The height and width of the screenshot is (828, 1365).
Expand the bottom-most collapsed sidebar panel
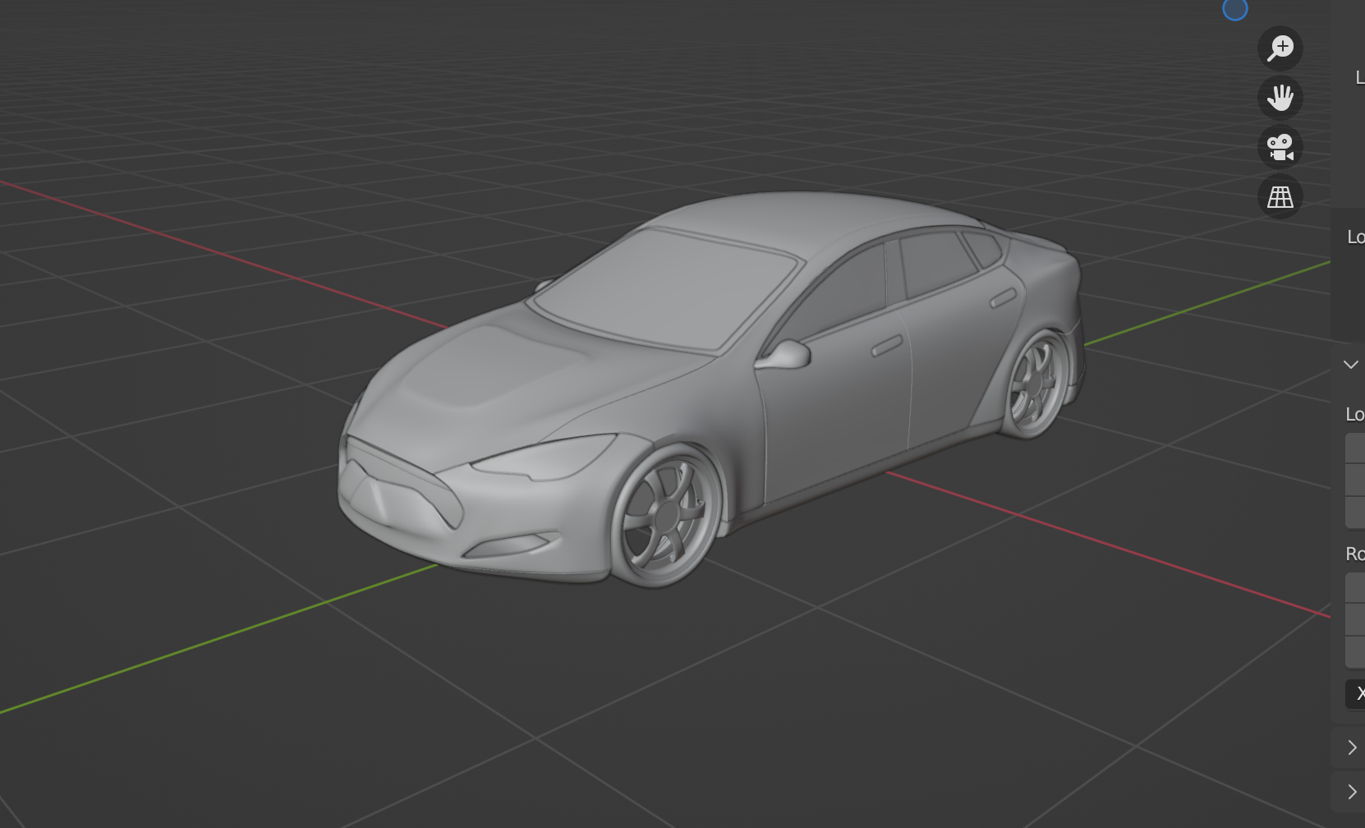1351,792
